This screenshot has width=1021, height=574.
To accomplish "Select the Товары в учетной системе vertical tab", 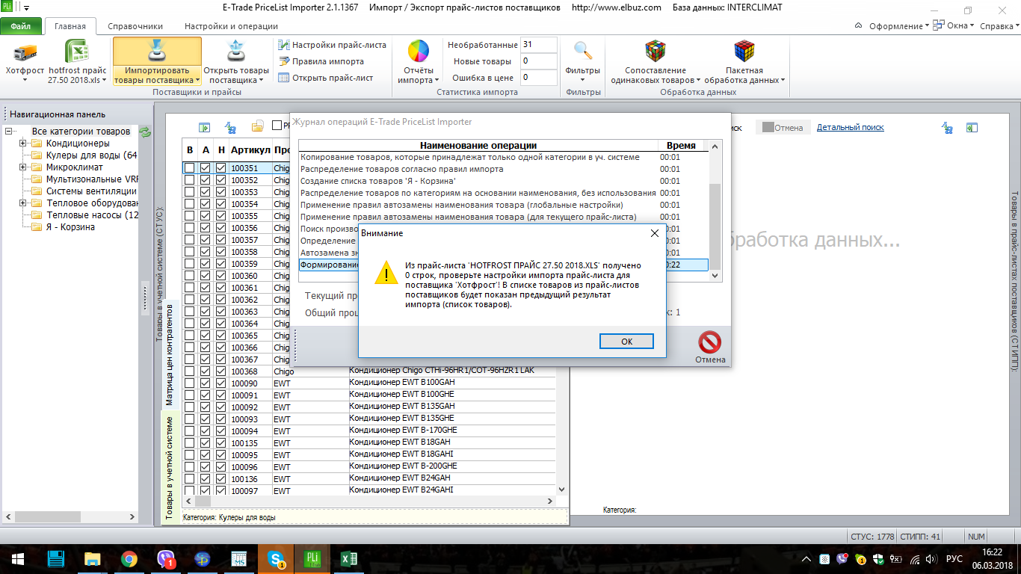I will (x=170, y=468).
